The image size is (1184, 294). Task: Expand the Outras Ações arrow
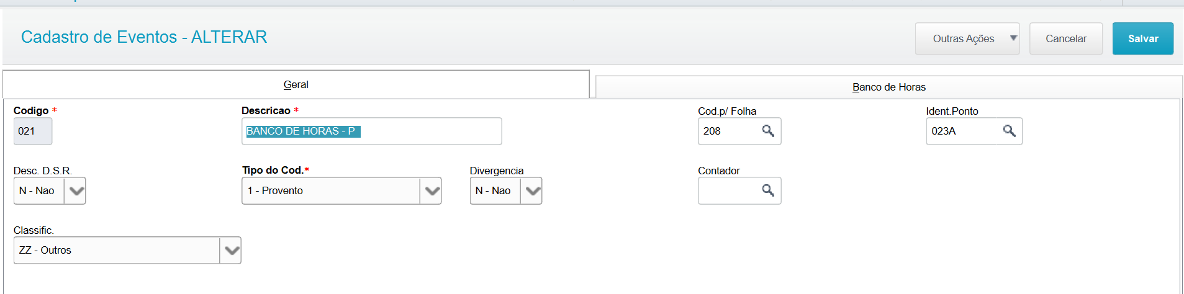click(x=1013, y=38)
